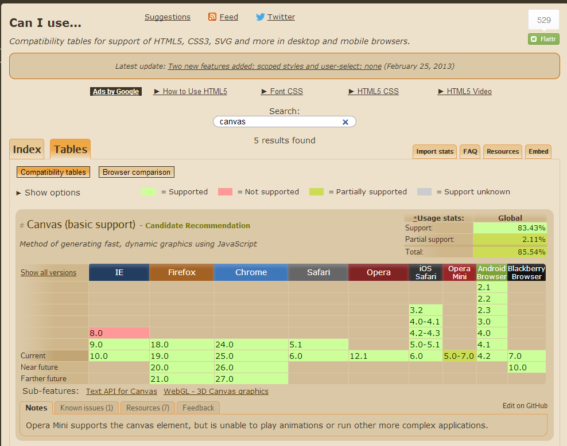The image size is (567, 446).
Task: Open the FAQ button
Action: coord(470,152)
